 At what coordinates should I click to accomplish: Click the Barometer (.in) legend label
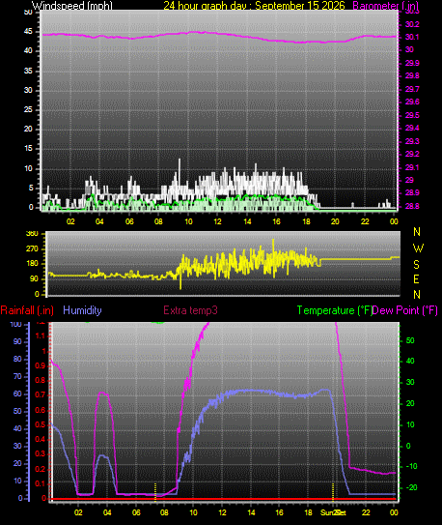[x=386, y=5]
